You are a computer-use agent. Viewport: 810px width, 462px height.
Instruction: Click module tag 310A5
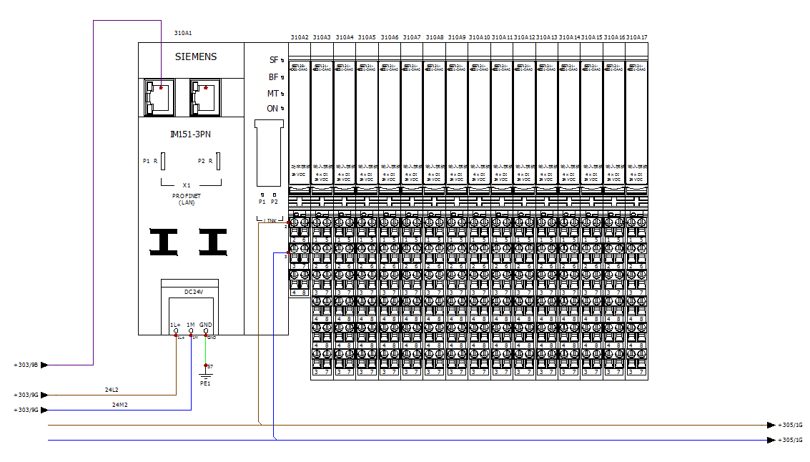[367, 37]
